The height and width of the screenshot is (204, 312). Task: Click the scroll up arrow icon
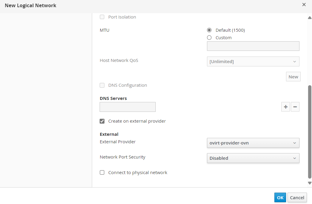coord(310,18)
